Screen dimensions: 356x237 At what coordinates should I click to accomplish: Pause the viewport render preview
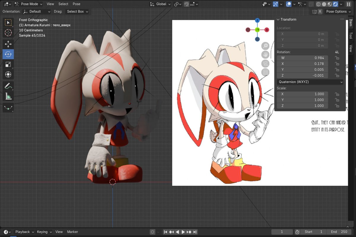point(349,4)
